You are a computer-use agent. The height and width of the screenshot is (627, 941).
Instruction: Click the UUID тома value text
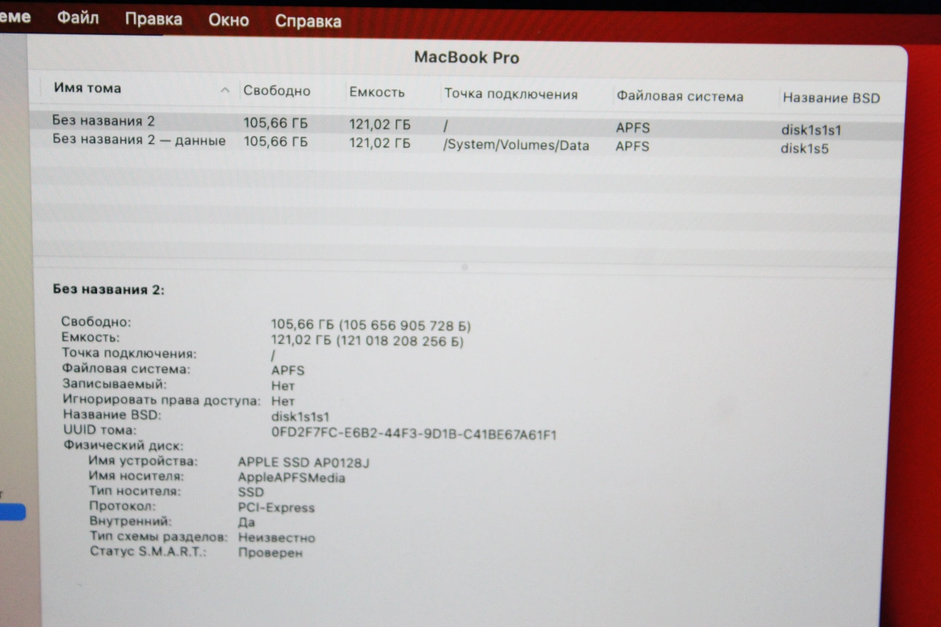tap(414, 434)
